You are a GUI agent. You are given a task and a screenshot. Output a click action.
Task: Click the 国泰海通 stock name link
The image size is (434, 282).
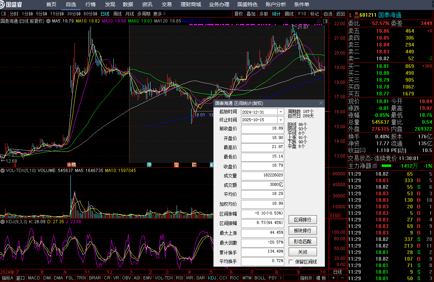(390, 15)
